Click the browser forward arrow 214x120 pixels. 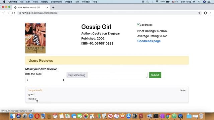coord(8,13)
